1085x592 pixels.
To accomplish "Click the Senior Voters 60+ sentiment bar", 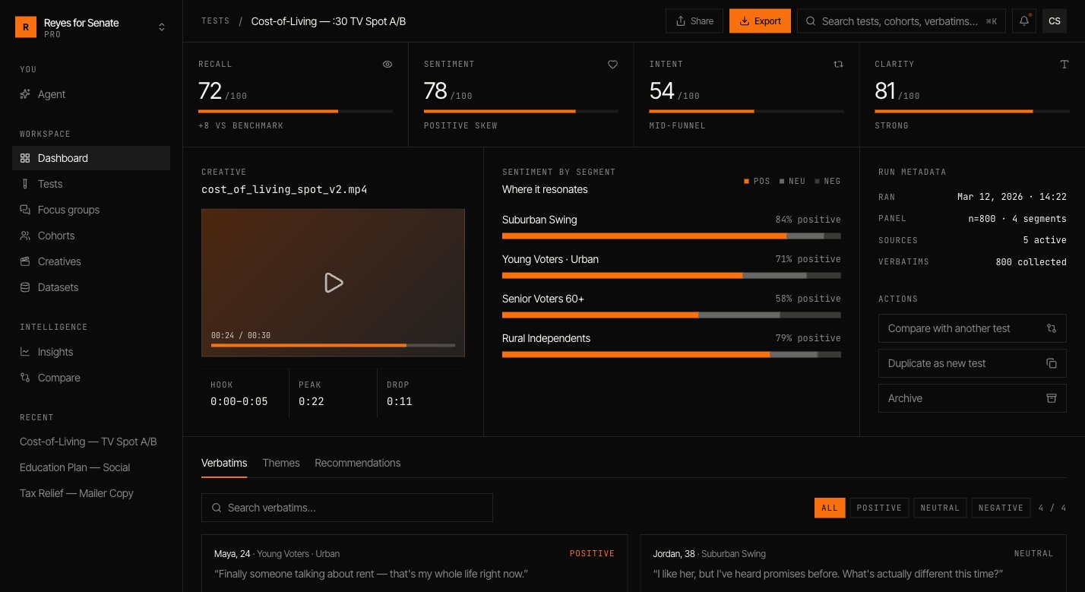I will 672,315.
